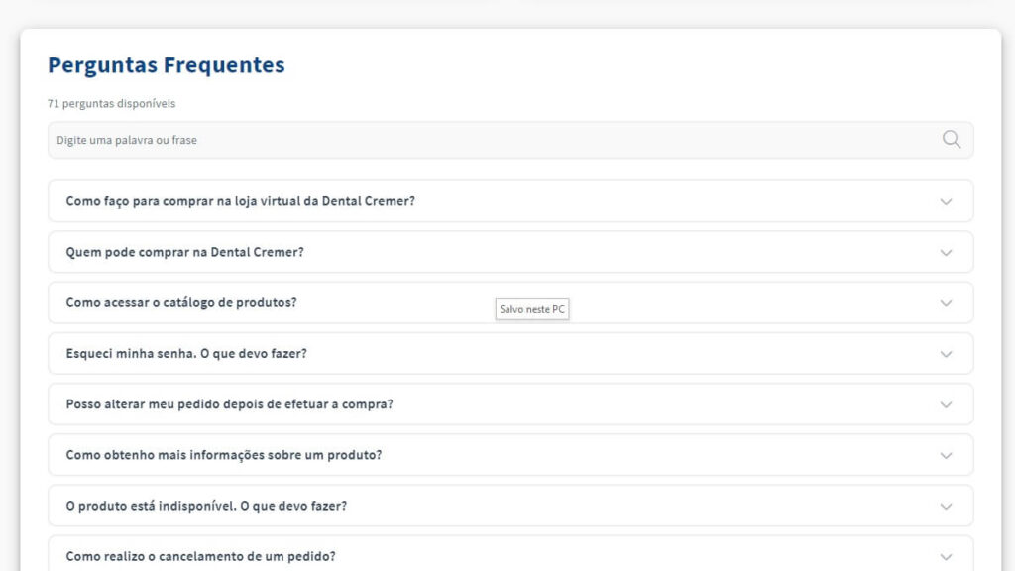Open question text 'Posso alterar meu pedido depois de efetuar a compra?'
The width and height of the screenshot is (1015, 571).
[x=229, y=404]
